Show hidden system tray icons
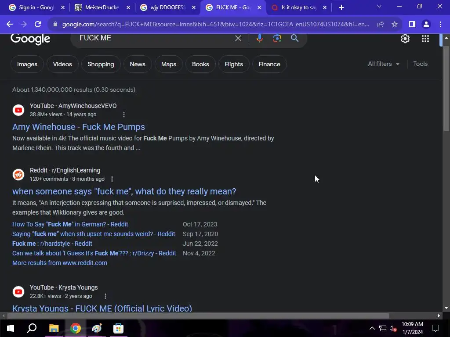450x337 pixels. pyautogui.click(x=372, y=328)
